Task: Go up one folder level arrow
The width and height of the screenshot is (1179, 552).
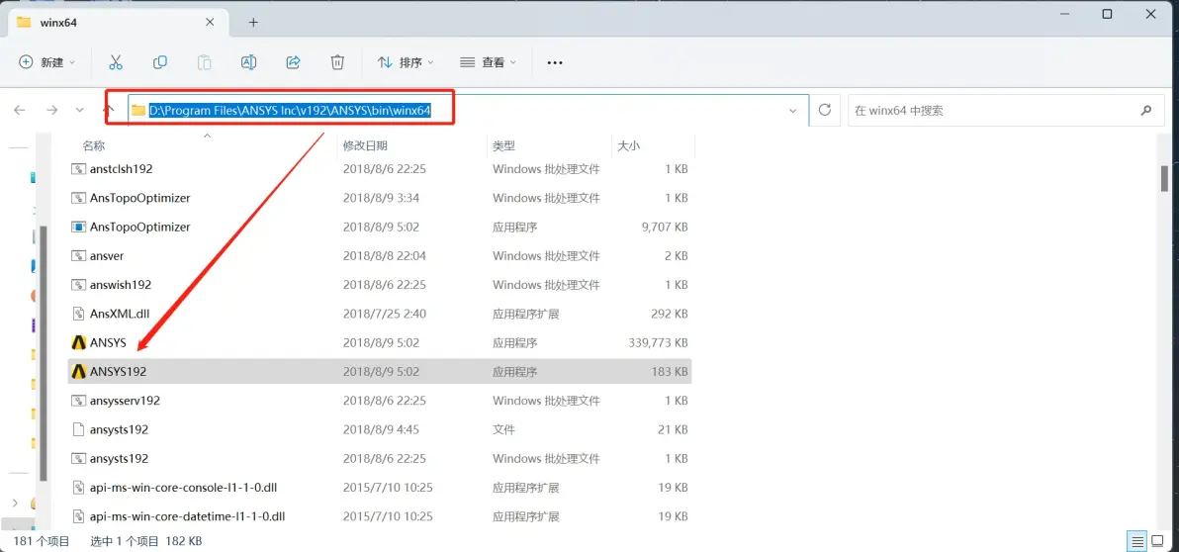Action: [109, 110]
